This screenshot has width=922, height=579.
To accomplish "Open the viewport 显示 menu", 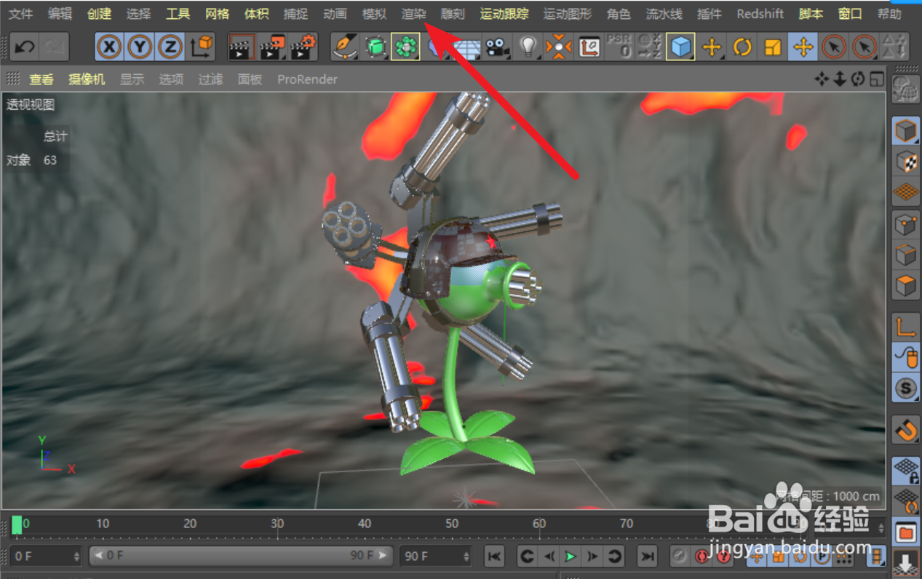I will coord(132,79).
